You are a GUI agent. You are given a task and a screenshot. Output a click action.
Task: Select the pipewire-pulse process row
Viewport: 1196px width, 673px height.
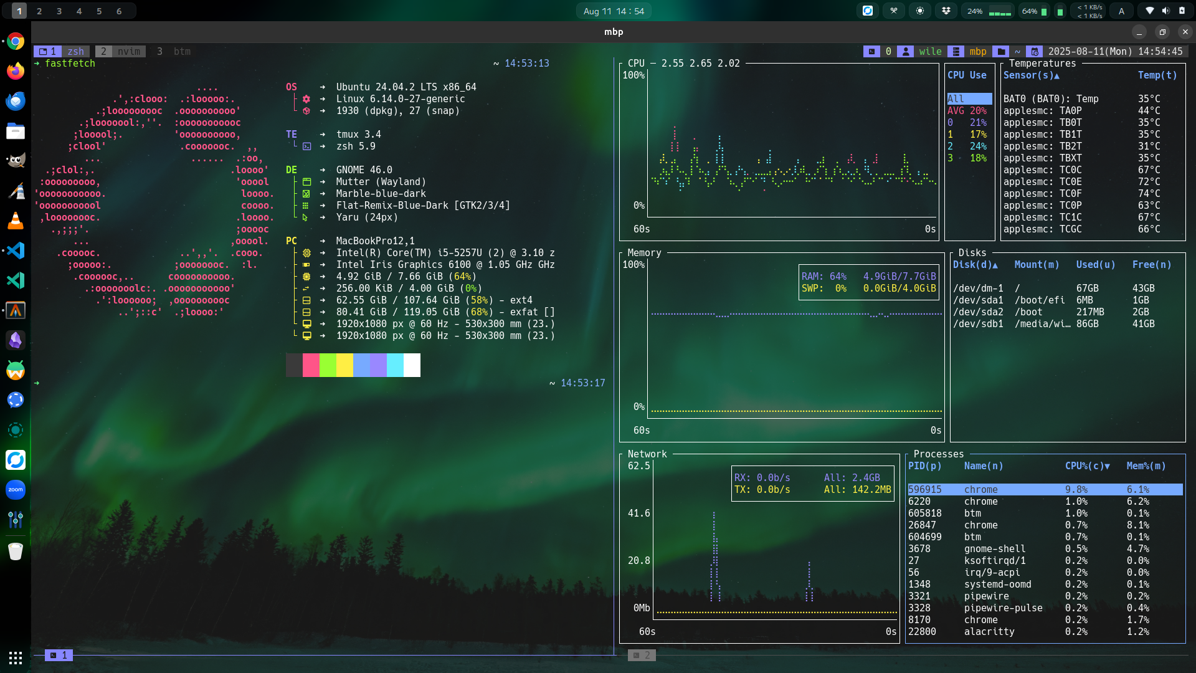click(1045, 608)
